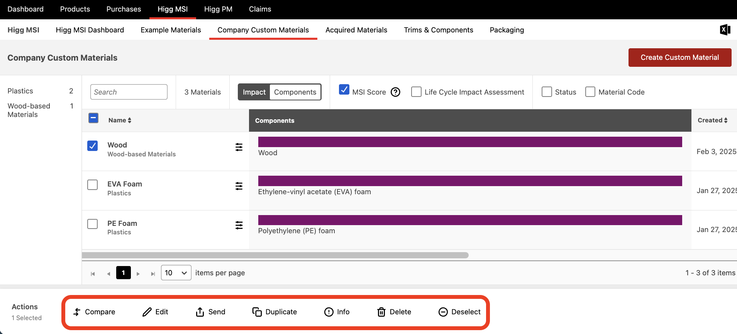Viewport: 737px width, 334px height.
Task: Delete the selected material
Action: [x=394, y=312]
